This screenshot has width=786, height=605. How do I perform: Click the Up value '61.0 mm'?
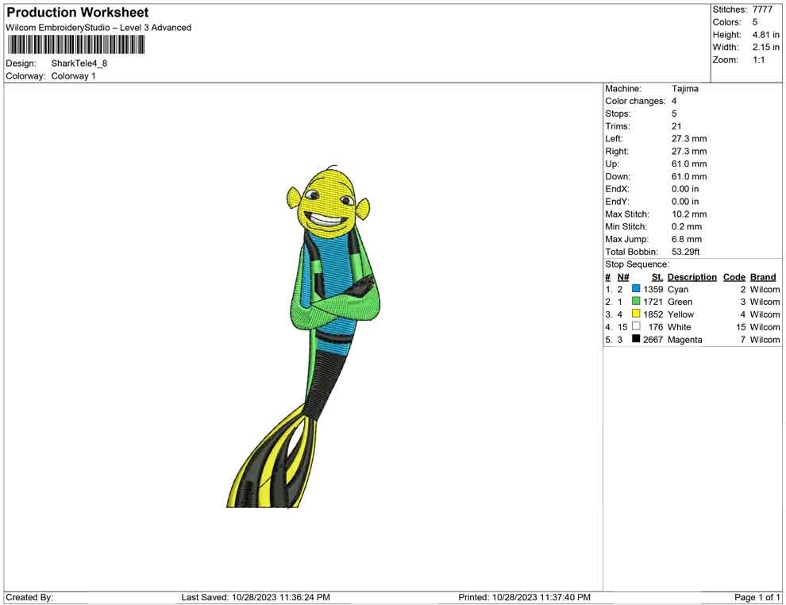click(689, 164)
